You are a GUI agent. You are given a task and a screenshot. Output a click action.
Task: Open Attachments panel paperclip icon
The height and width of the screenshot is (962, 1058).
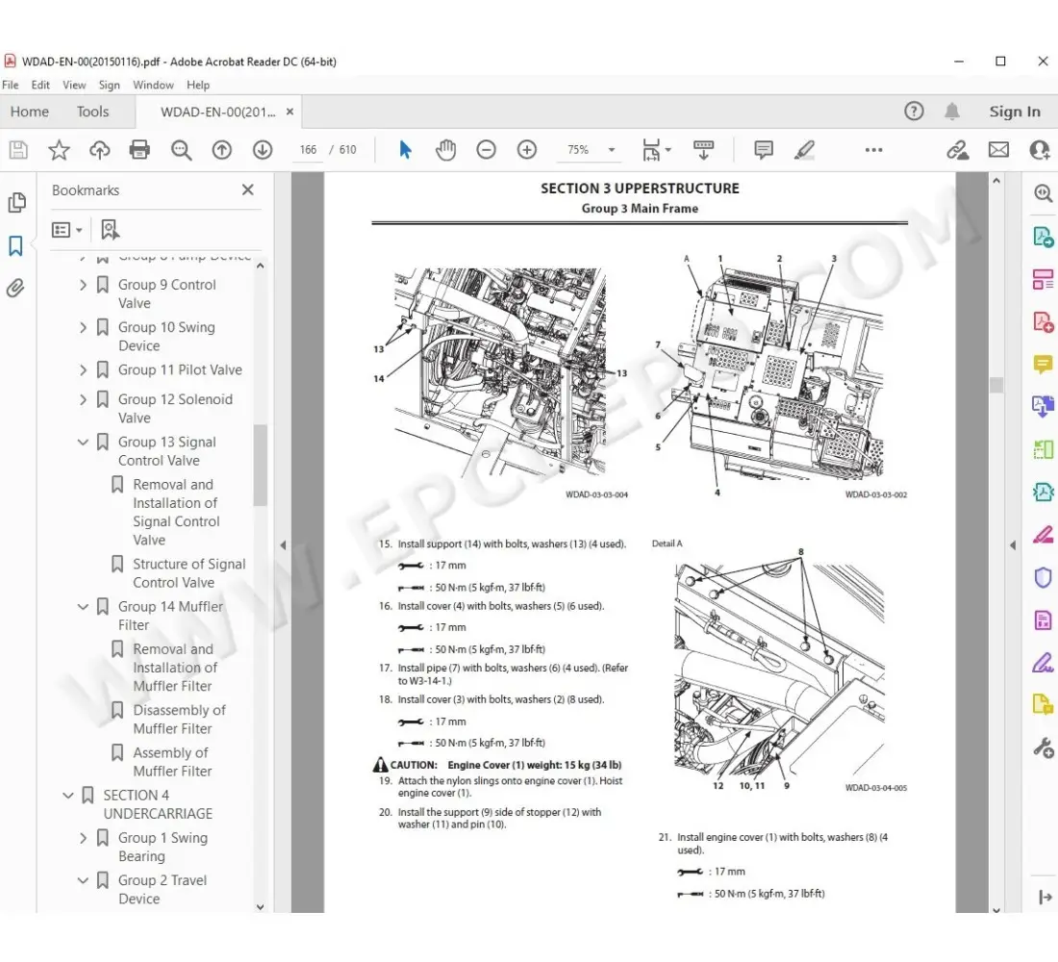coord(16,288)
